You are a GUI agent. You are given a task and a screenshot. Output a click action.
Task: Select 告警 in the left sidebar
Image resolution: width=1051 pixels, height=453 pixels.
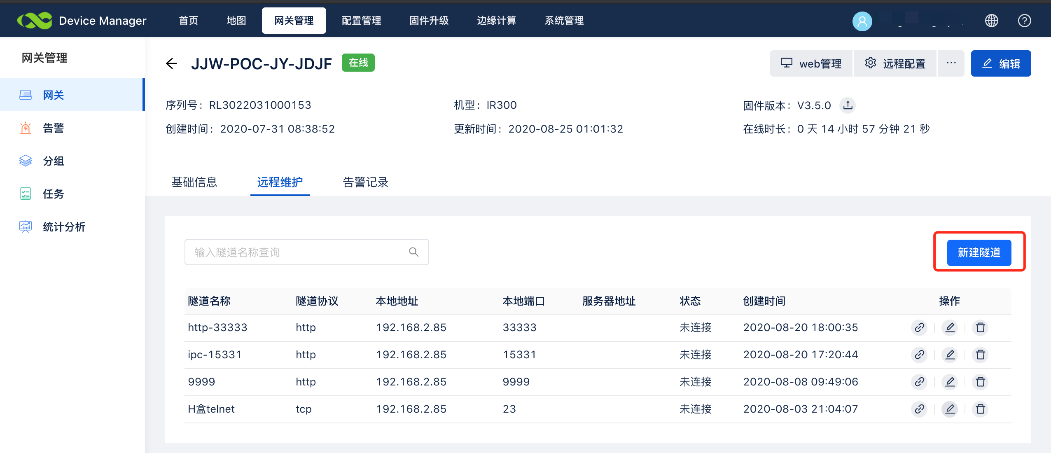(53, 128)
